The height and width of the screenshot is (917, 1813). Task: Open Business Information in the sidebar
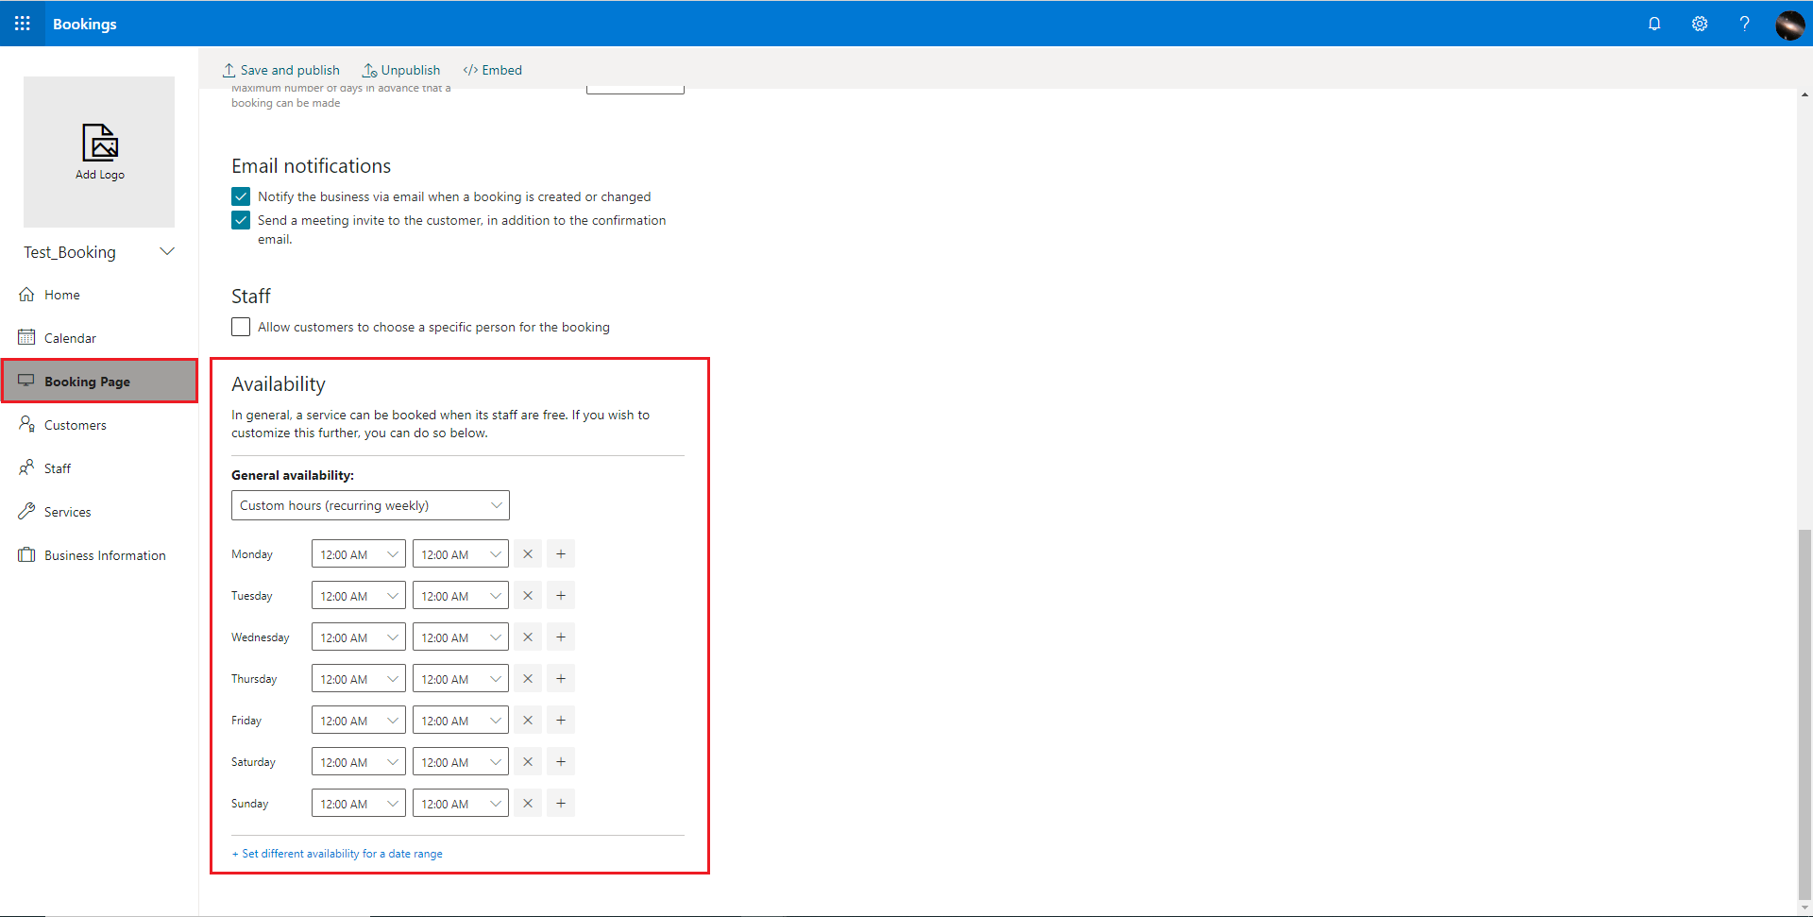tap(99, 555)
